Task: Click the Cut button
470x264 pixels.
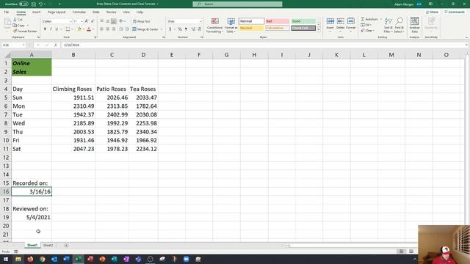Action: 18,20
